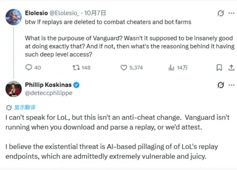Screen dimensions: 237x170
Task: Open more options on Phillip Koskinas's reply
Action: pos(231,85)
